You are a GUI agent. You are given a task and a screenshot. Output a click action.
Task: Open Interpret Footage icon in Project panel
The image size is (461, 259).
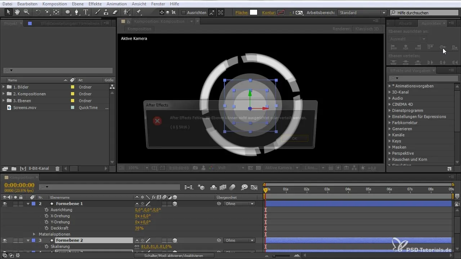(5, 168)
